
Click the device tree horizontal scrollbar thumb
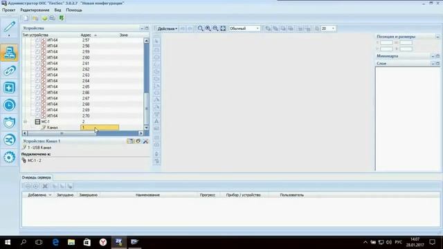[62, 133]
